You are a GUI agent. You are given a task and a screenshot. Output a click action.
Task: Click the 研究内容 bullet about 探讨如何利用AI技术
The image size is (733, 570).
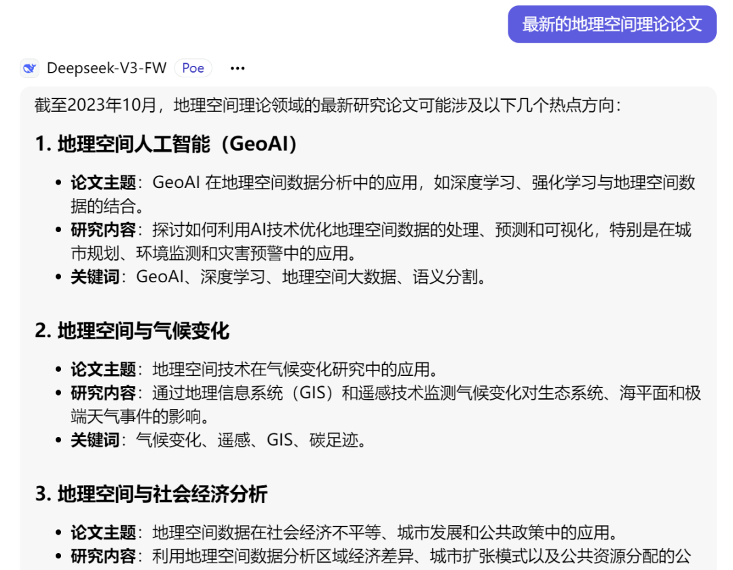coord(381,242)
